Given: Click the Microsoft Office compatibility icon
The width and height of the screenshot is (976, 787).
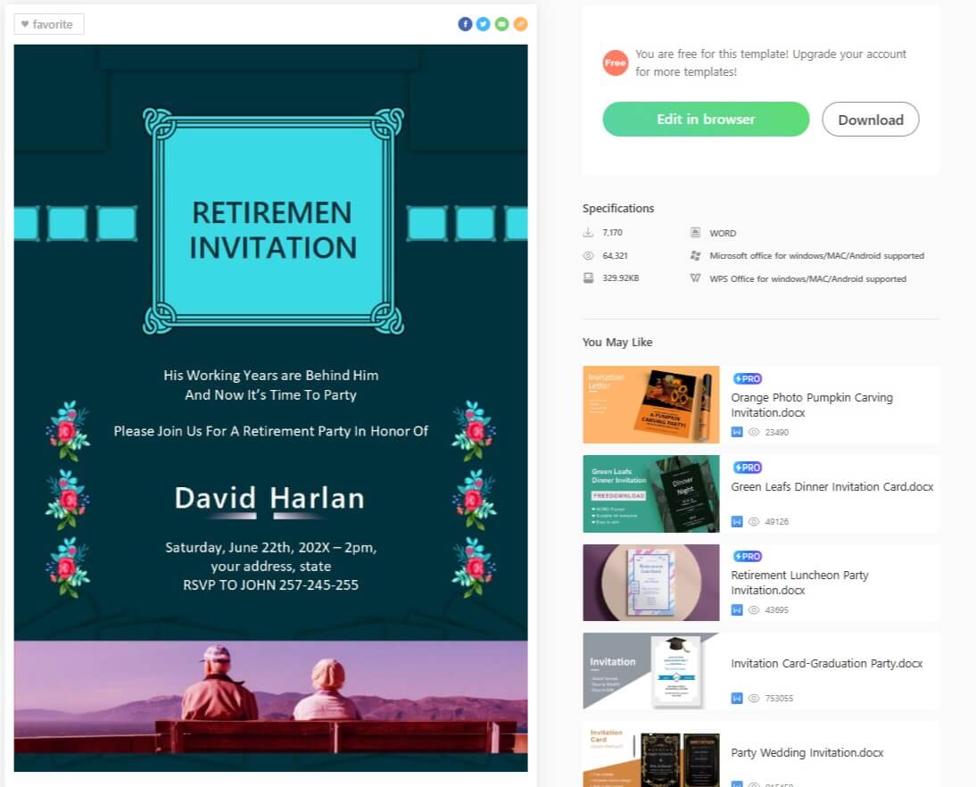Looking at the screenshot, I should 694,254.
